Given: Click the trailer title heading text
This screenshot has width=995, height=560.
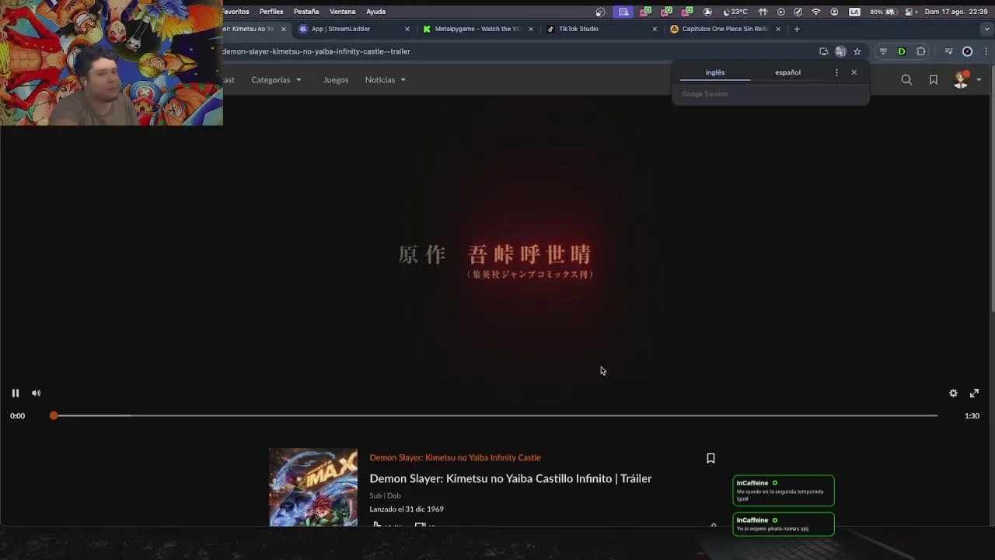Looking at the screenshot, I should [510, 478].
